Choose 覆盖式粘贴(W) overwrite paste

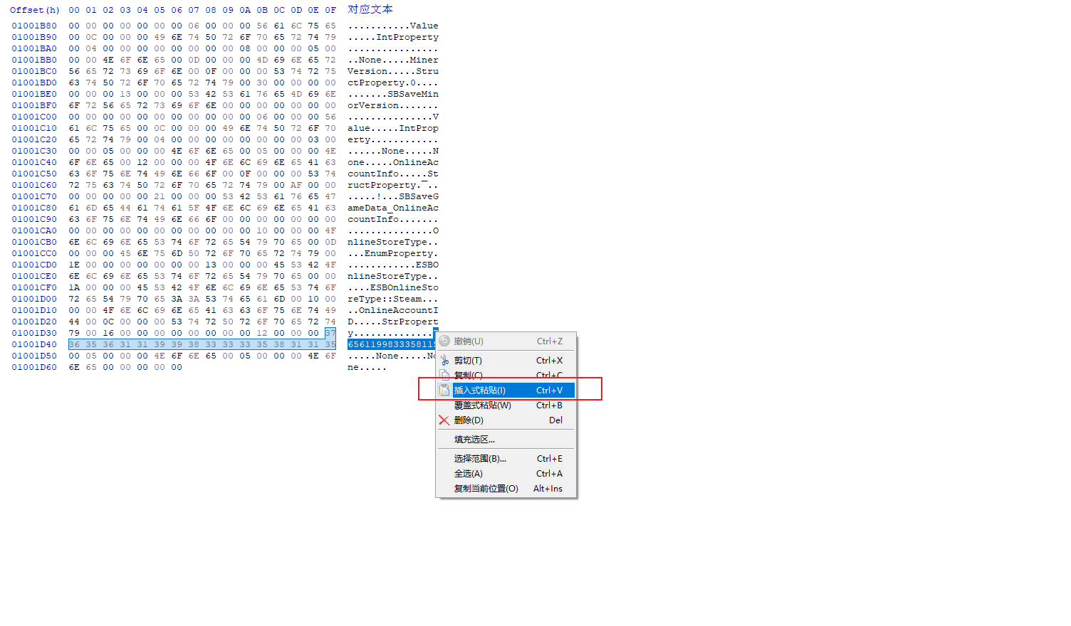click(483, 405)
